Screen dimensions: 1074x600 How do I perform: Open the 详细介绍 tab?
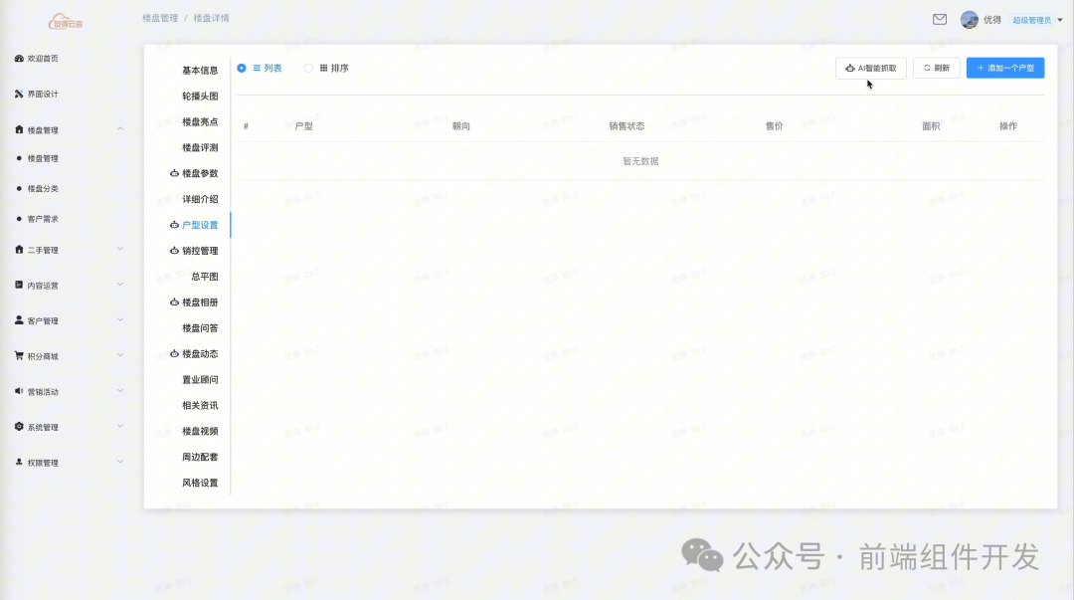click(x=200, y=199)
